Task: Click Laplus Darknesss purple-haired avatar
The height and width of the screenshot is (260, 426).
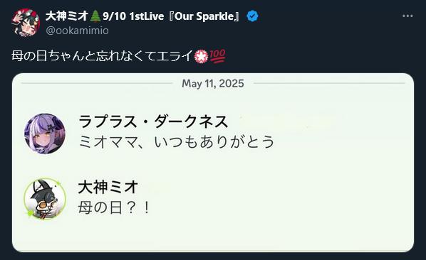Action: pyautogui.click(x=45, y=134)
